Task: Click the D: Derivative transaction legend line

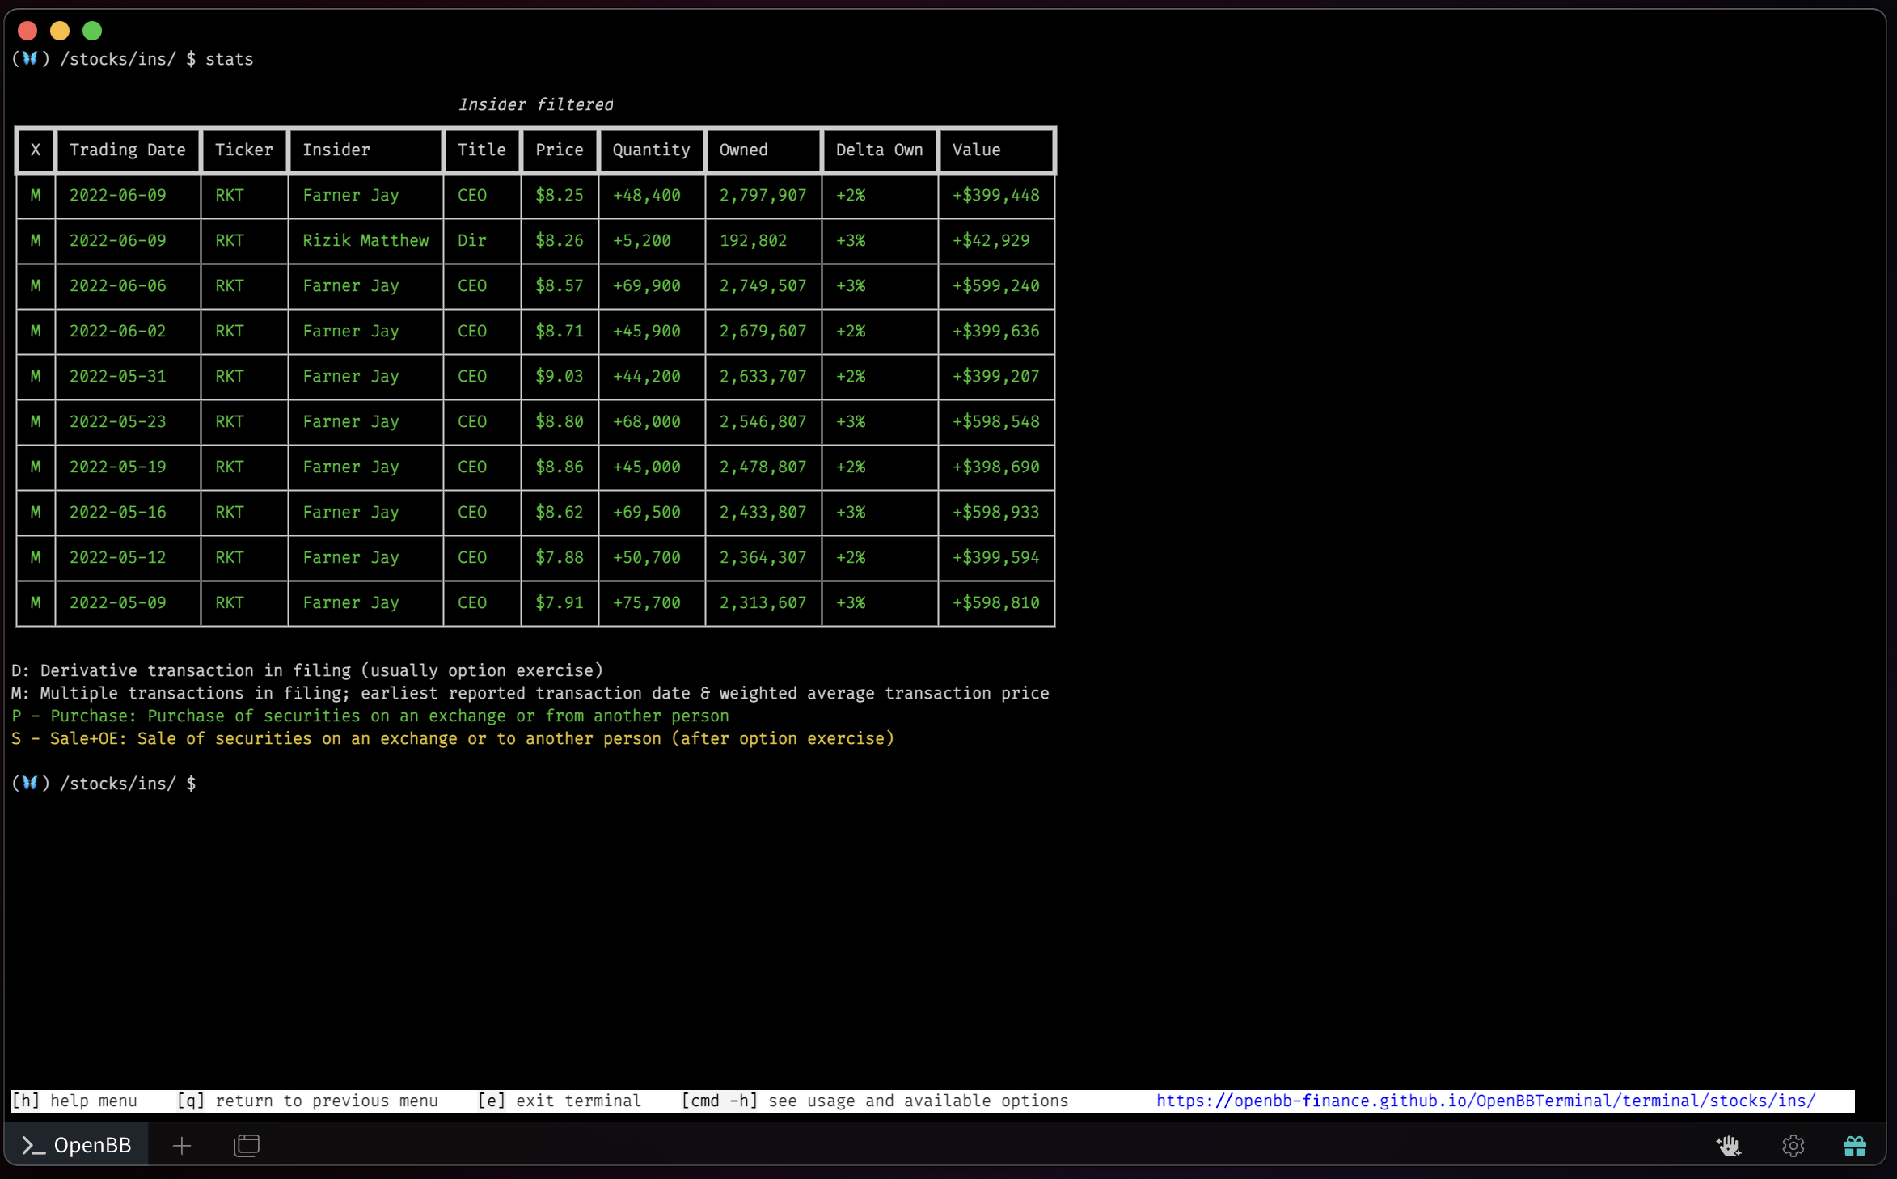Action: 307,670
